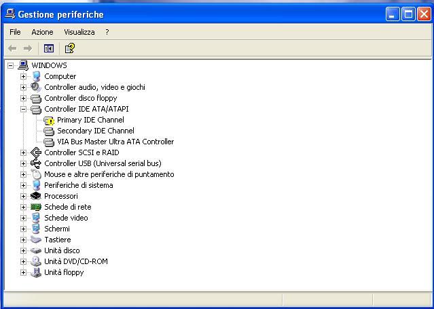Click the Controller disco floppy icon
434x309 pixels.
pyautogui.click(x=36, y=98)
